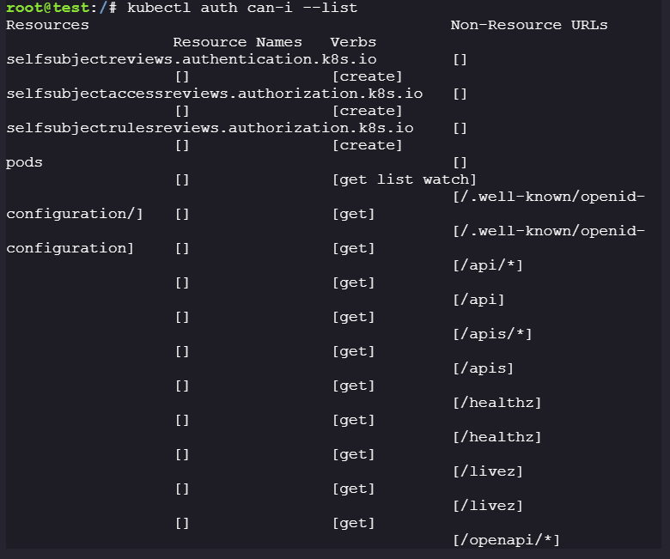
Task: Click selfsubjectrulesreviews.authorization.k8s.io resource text
Action: (210, 128)
